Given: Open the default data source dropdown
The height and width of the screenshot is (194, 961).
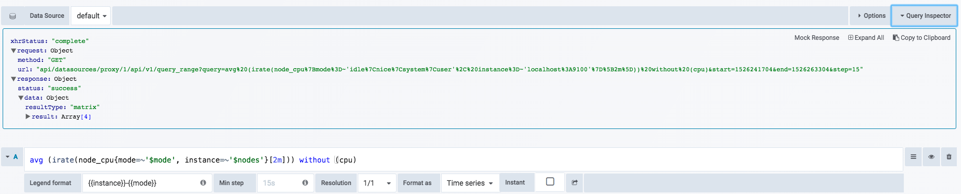Looking at the screenshot, I should point(91,16).
